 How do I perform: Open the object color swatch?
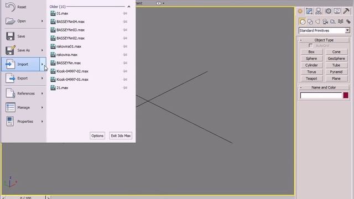pyautogui.click(x=346, y=95)
